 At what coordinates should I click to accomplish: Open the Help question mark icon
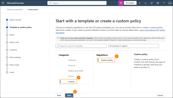164,3
